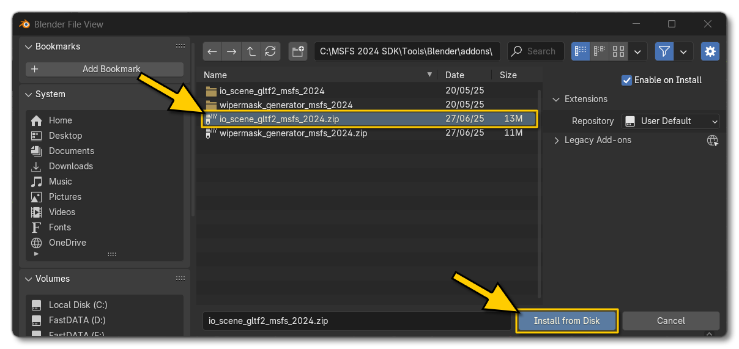This screenshot has height=349, width=739.
Task: Navigate up to parent directory
Action: (251, 51)
